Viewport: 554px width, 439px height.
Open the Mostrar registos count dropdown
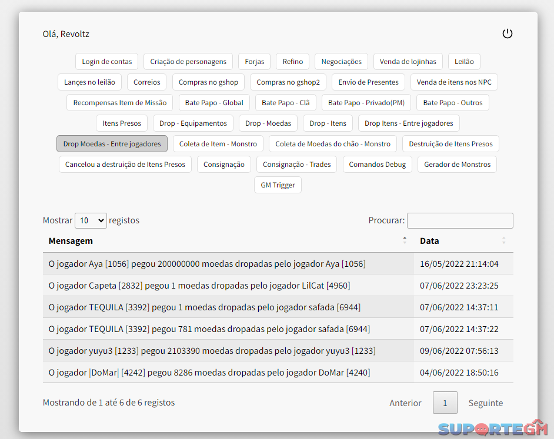[91, 220]
